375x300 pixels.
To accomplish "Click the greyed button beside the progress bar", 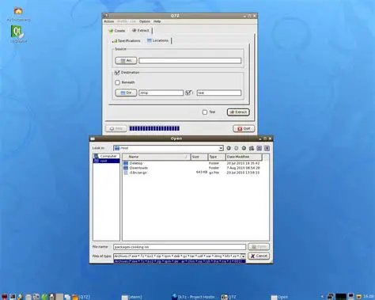I will [x=116, y=128].
